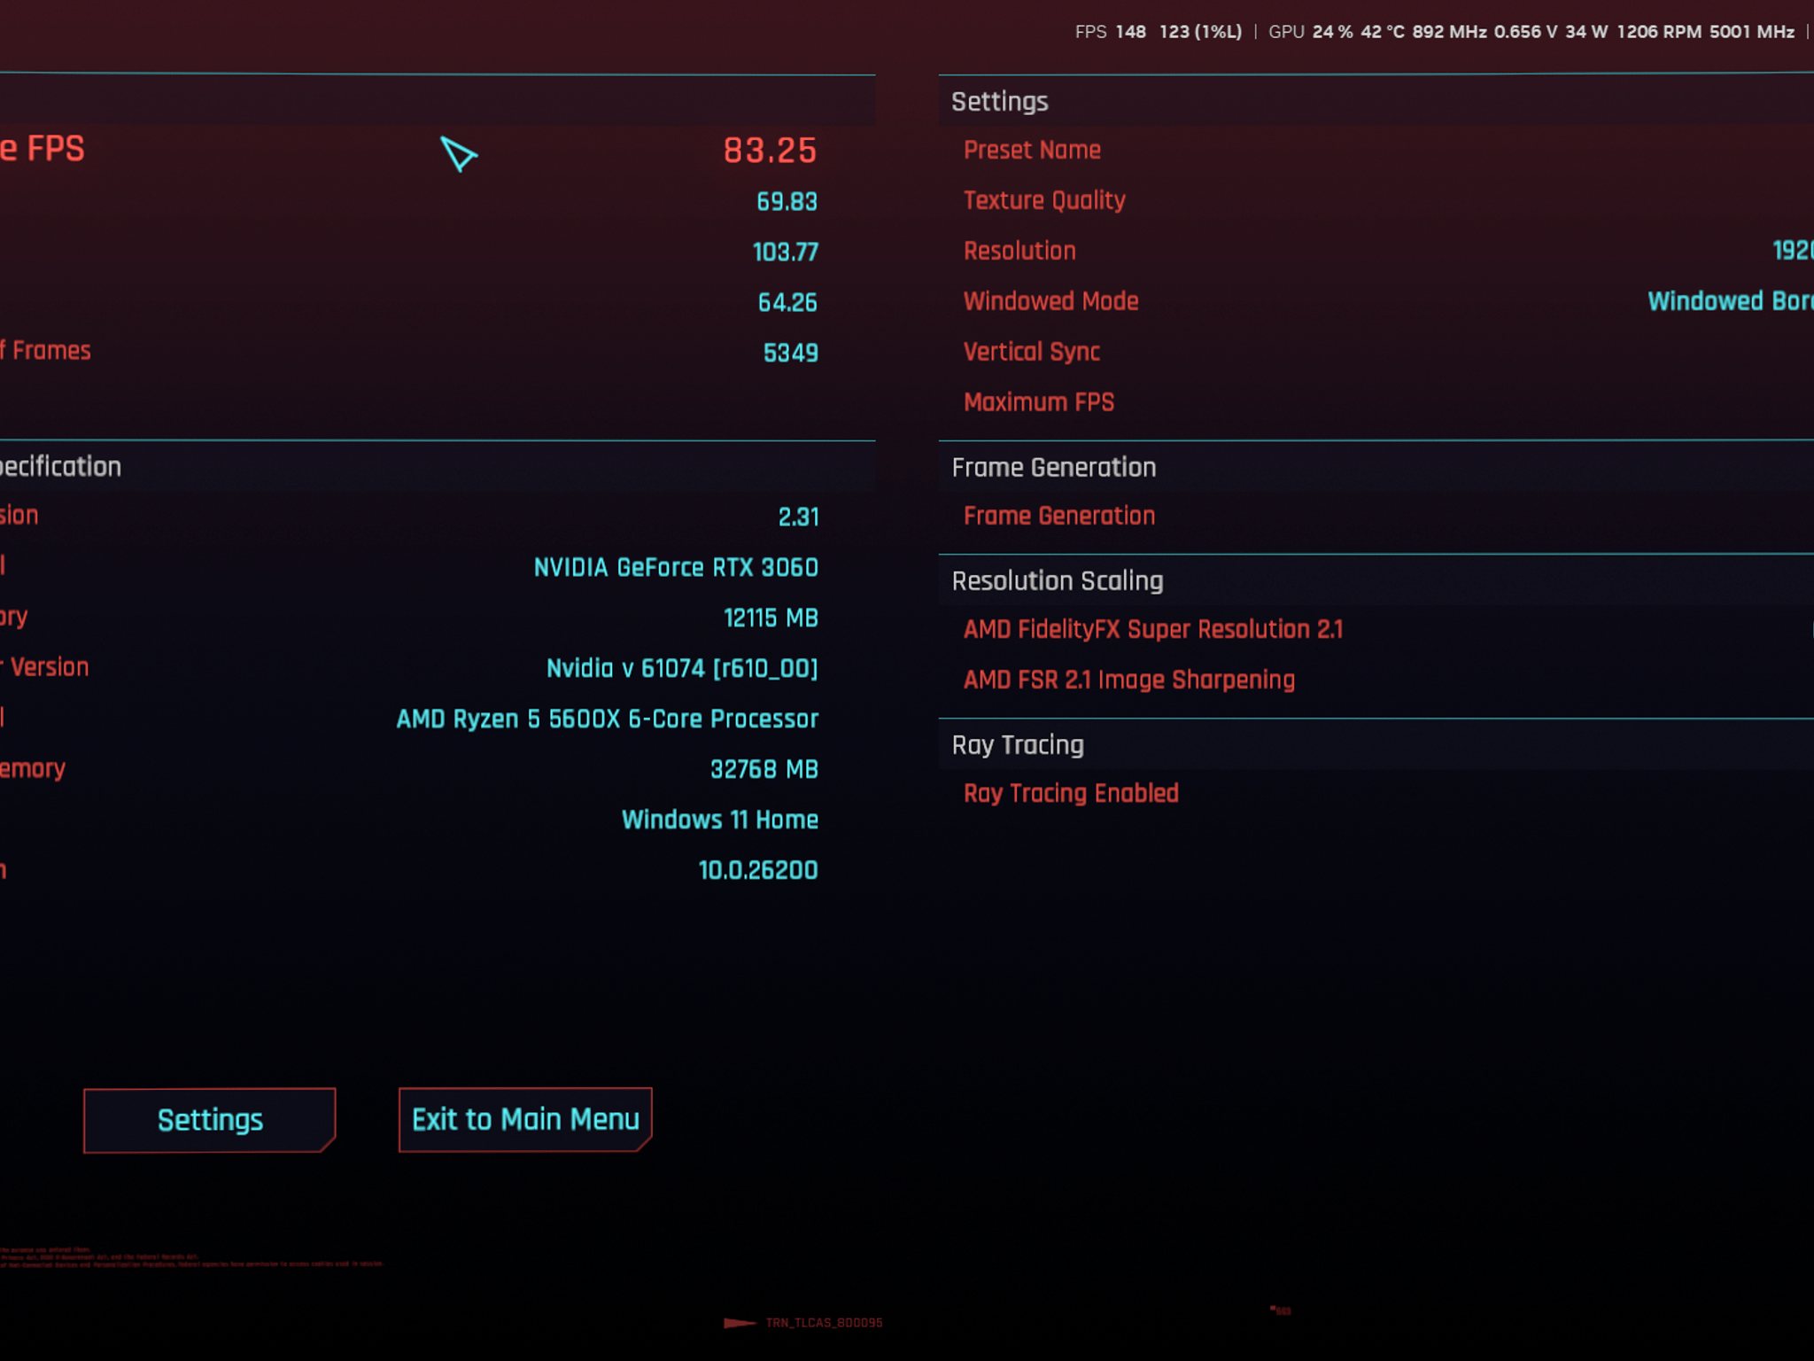The width and height of the screenshot is (1814, 1361).
Task: Click the 12115 MB video memory value
Action: coord(771,618)
